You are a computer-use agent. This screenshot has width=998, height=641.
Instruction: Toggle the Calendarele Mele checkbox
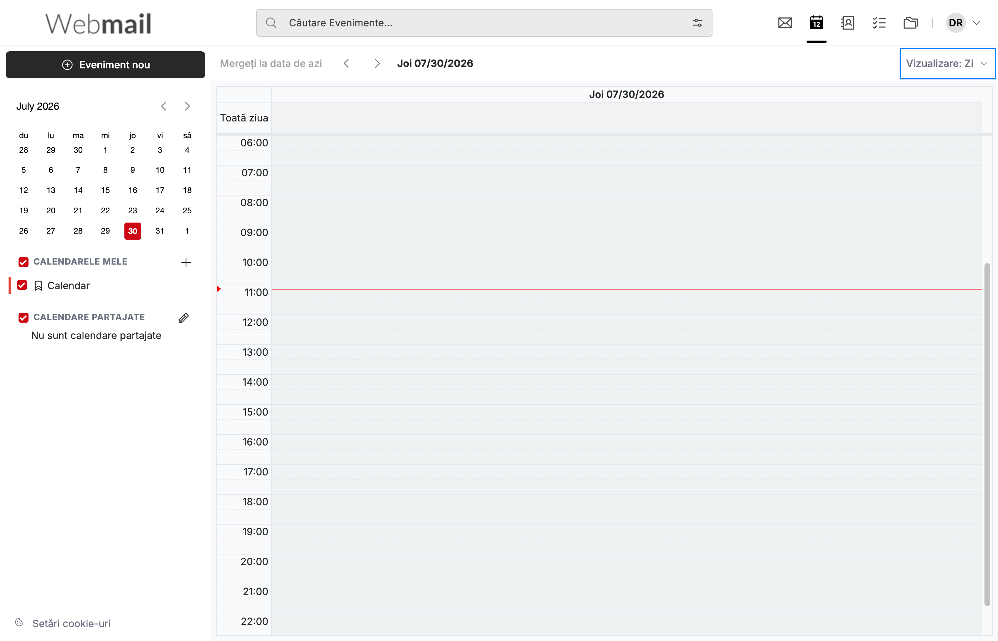(x=23, y=262)
